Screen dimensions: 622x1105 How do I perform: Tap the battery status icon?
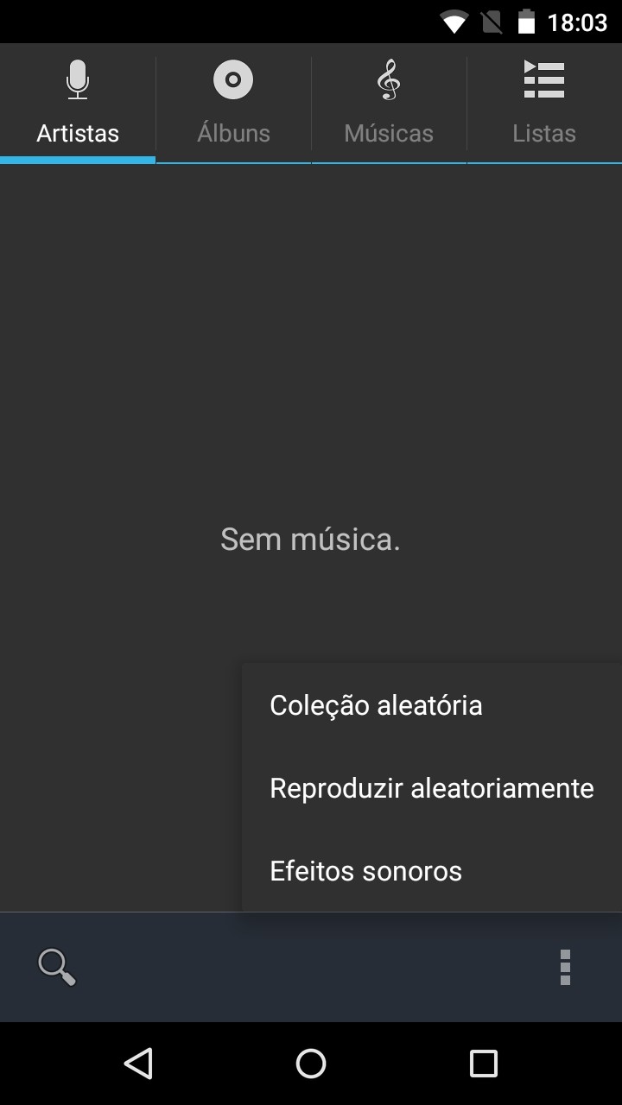pyautogui.click(x=526, y=22)
